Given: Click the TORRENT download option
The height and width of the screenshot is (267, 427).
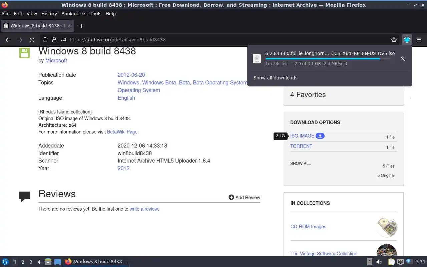Looking at the screenshot, I should pyautogui.click(x=301, y=146).
